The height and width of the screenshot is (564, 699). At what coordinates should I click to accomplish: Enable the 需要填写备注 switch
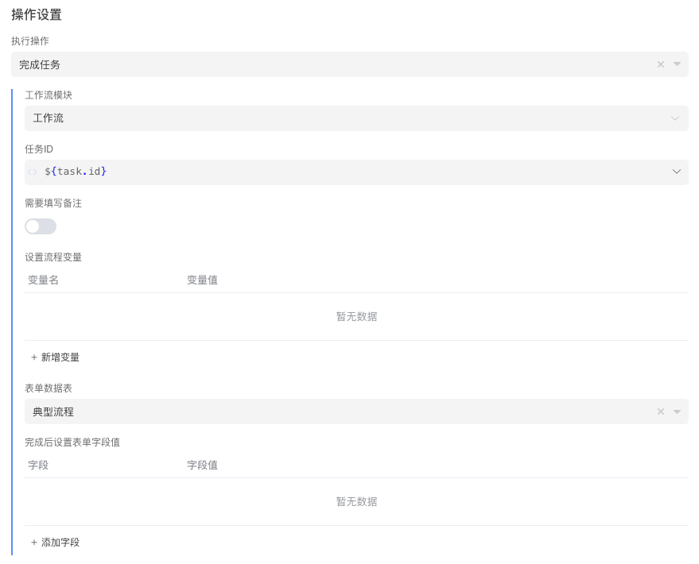click(41, 226)
